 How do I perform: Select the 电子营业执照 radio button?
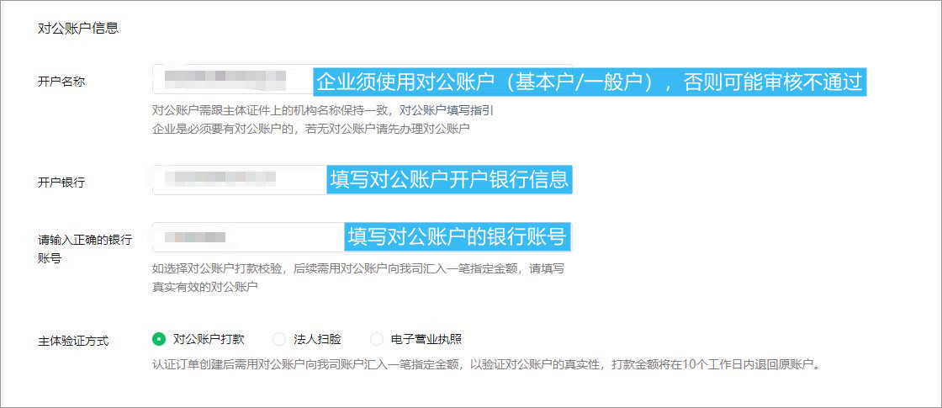coord(376,339)
